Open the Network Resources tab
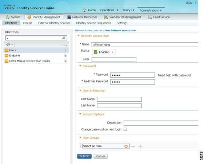The width and height of the screenshot is (204, 164). point(82,17)
